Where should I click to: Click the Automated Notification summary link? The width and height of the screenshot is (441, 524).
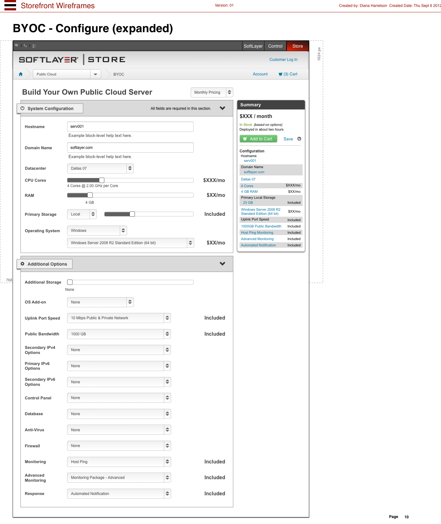point(258,245)
